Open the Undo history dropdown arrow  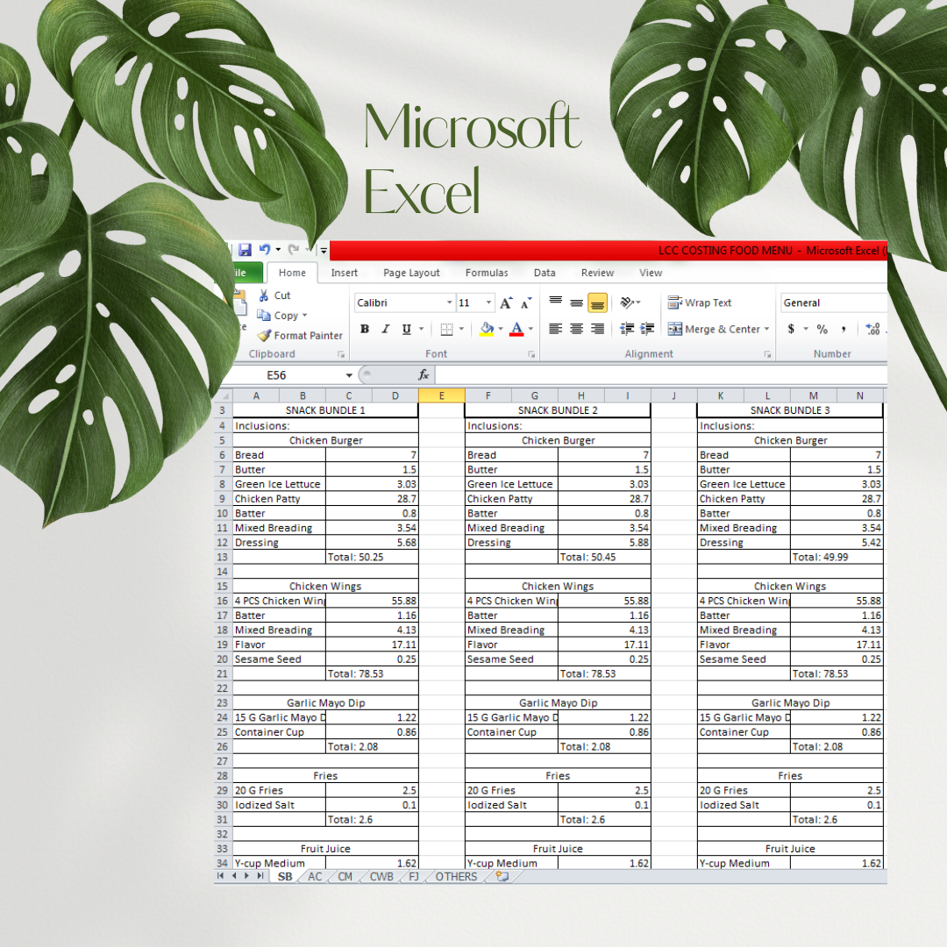click(x=278, y=249)
